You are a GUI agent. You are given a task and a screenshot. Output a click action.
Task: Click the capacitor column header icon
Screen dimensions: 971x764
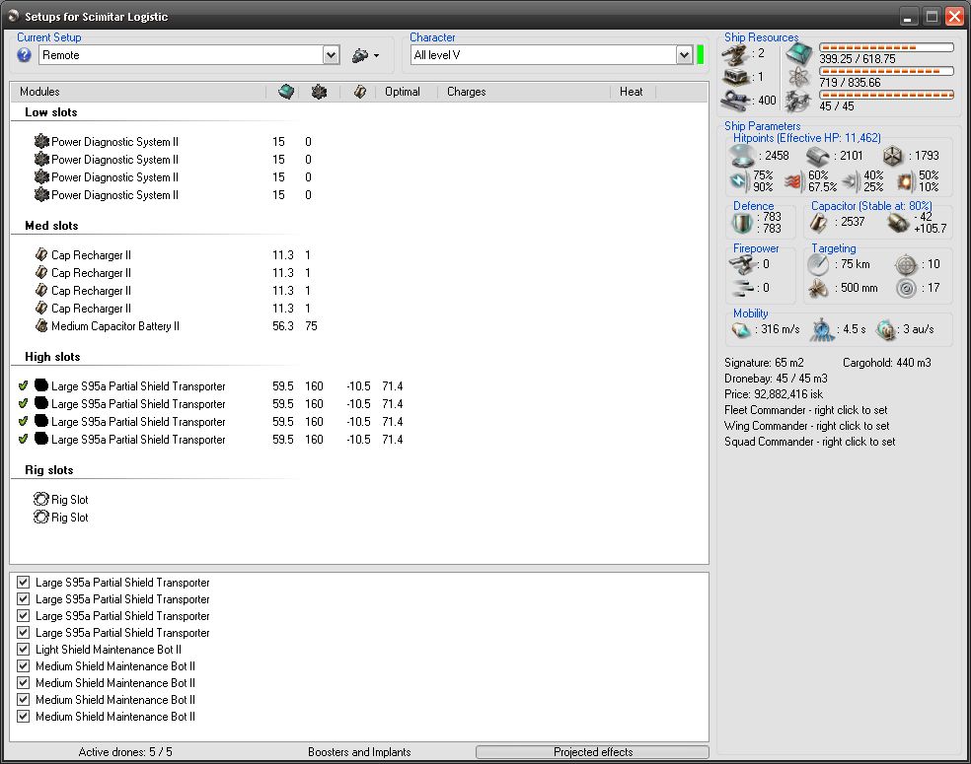click(x=360, y=92)
